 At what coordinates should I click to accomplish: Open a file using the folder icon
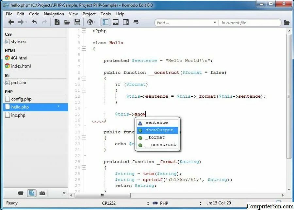click(67, 22)
